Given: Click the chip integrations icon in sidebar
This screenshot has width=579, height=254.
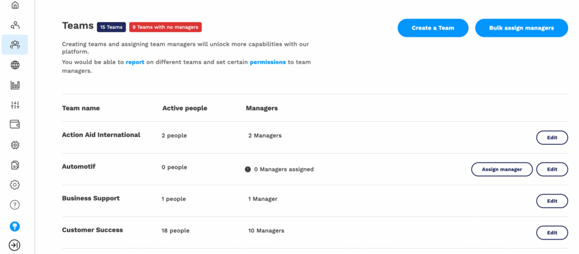Looking at the screenshot, I should 15,145.
